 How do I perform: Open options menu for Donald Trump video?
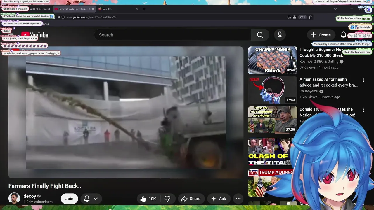point(363,110)
